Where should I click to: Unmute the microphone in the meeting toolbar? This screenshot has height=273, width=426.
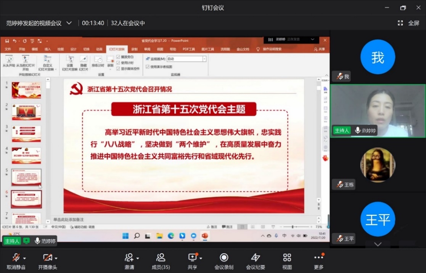click(16, 258)
